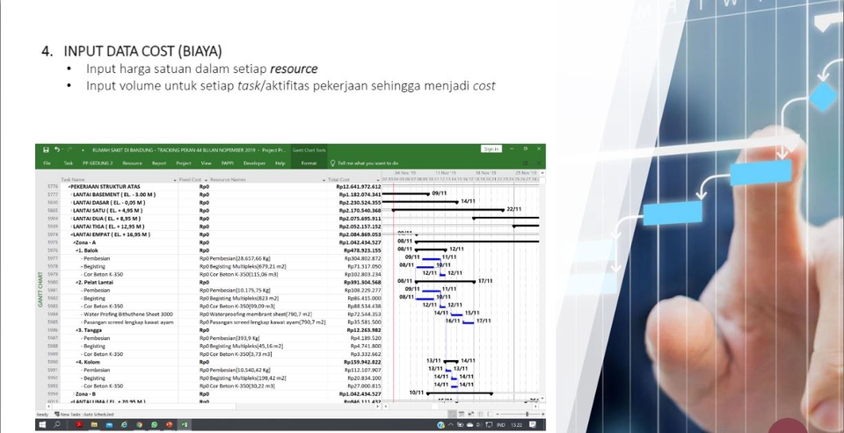Switch to the Resource ribbon tab
The image size is (844, 433).
(x=132, y=163)
